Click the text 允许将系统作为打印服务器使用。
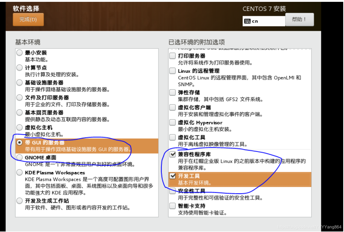344x232 pixels. pos(215,63)
